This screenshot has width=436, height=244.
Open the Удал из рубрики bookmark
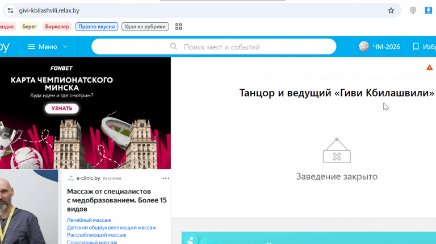(145, 27)
